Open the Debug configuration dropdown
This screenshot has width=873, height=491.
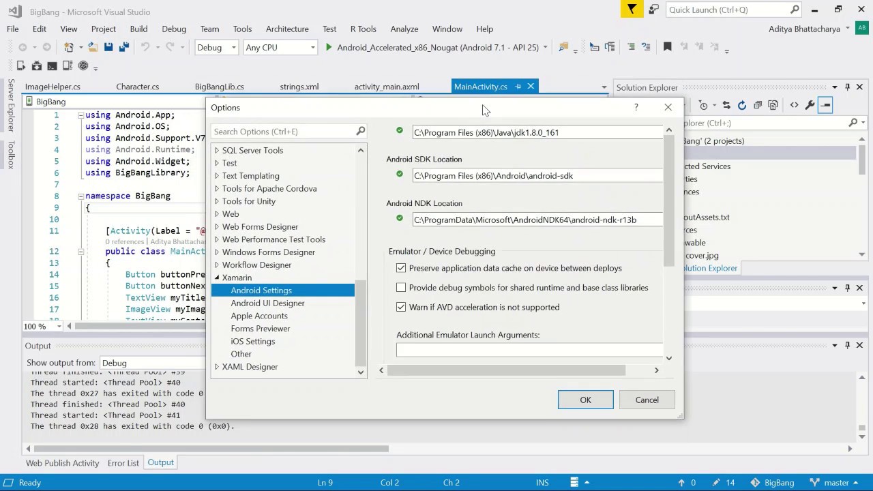coord(216,47)
